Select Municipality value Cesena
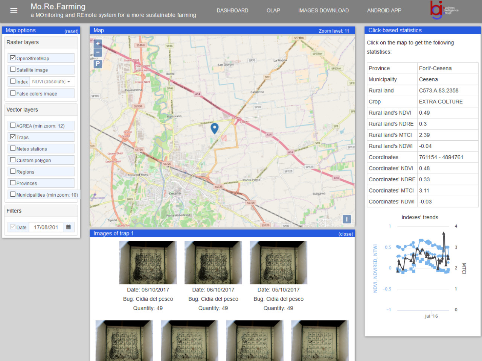482x361 pixels. pos(429,79)
